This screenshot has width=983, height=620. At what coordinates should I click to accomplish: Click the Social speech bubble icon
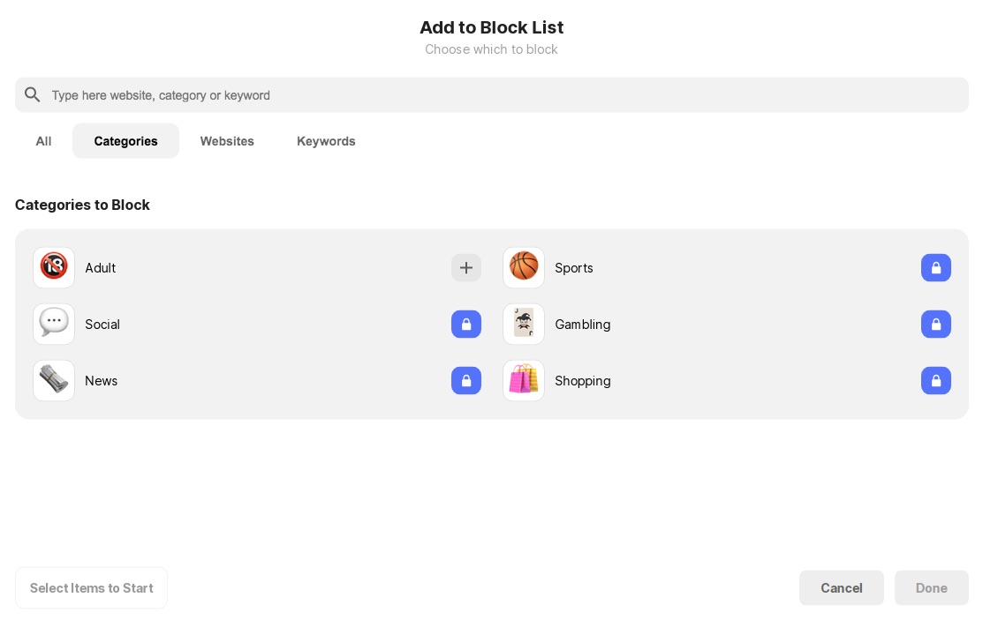tap(54, 324)
